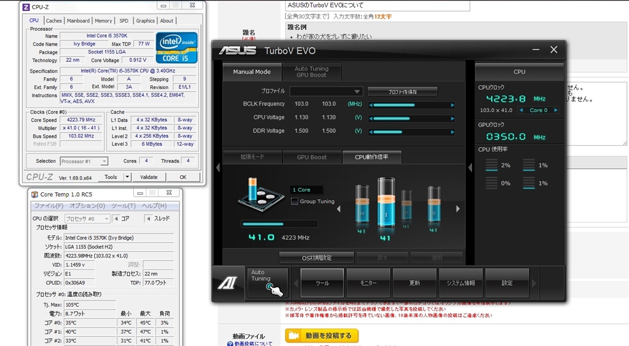The width and height of the screenshot is (629, 346).
Task: Click the モニター button
Action: 369,283
